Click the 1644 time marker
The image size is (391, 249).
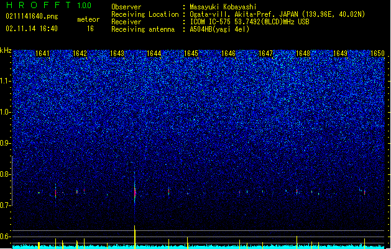point(154,54)
